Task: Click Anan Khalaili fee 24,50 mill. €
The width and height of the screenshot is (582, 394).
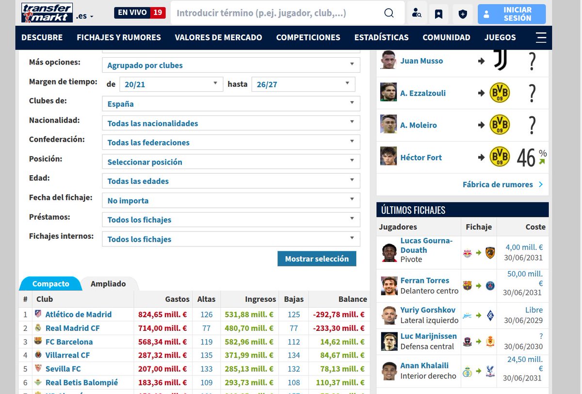Action: coord(525,364)
